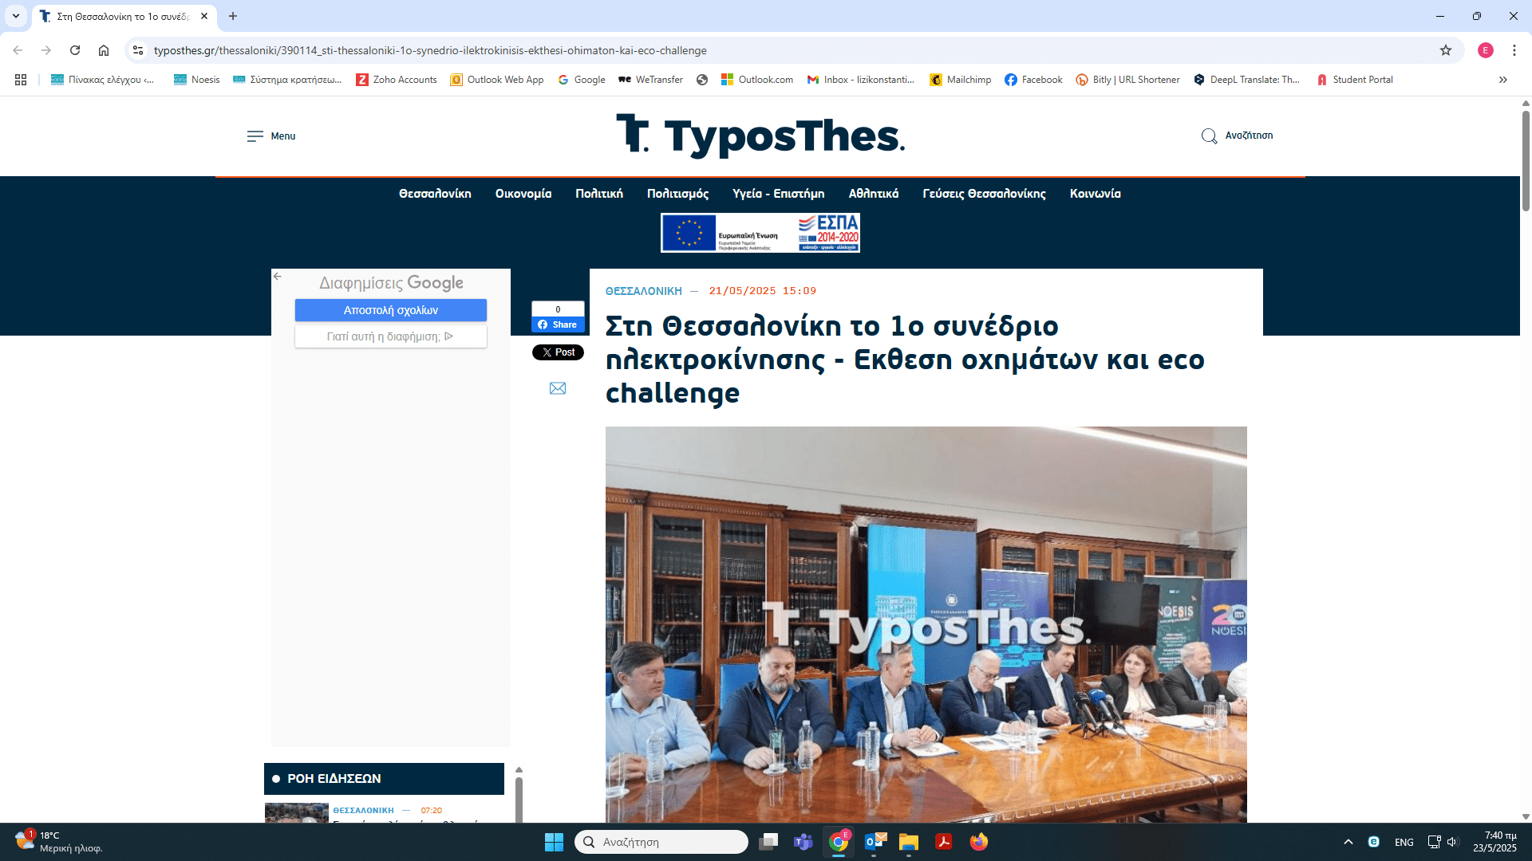
Task: Open site information icon in address bar
Action: (x=138, y=50)
